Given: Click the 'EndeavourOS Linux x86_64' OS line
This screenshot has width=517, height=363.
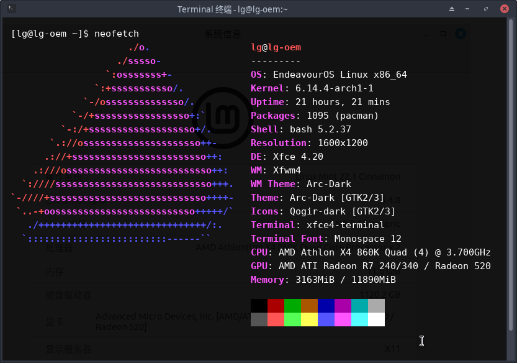Looking at the screenshot, I should point(340,75).
